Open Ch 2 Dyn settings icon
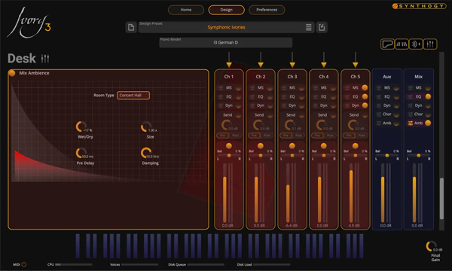452x271 pixels. point(252,105)
